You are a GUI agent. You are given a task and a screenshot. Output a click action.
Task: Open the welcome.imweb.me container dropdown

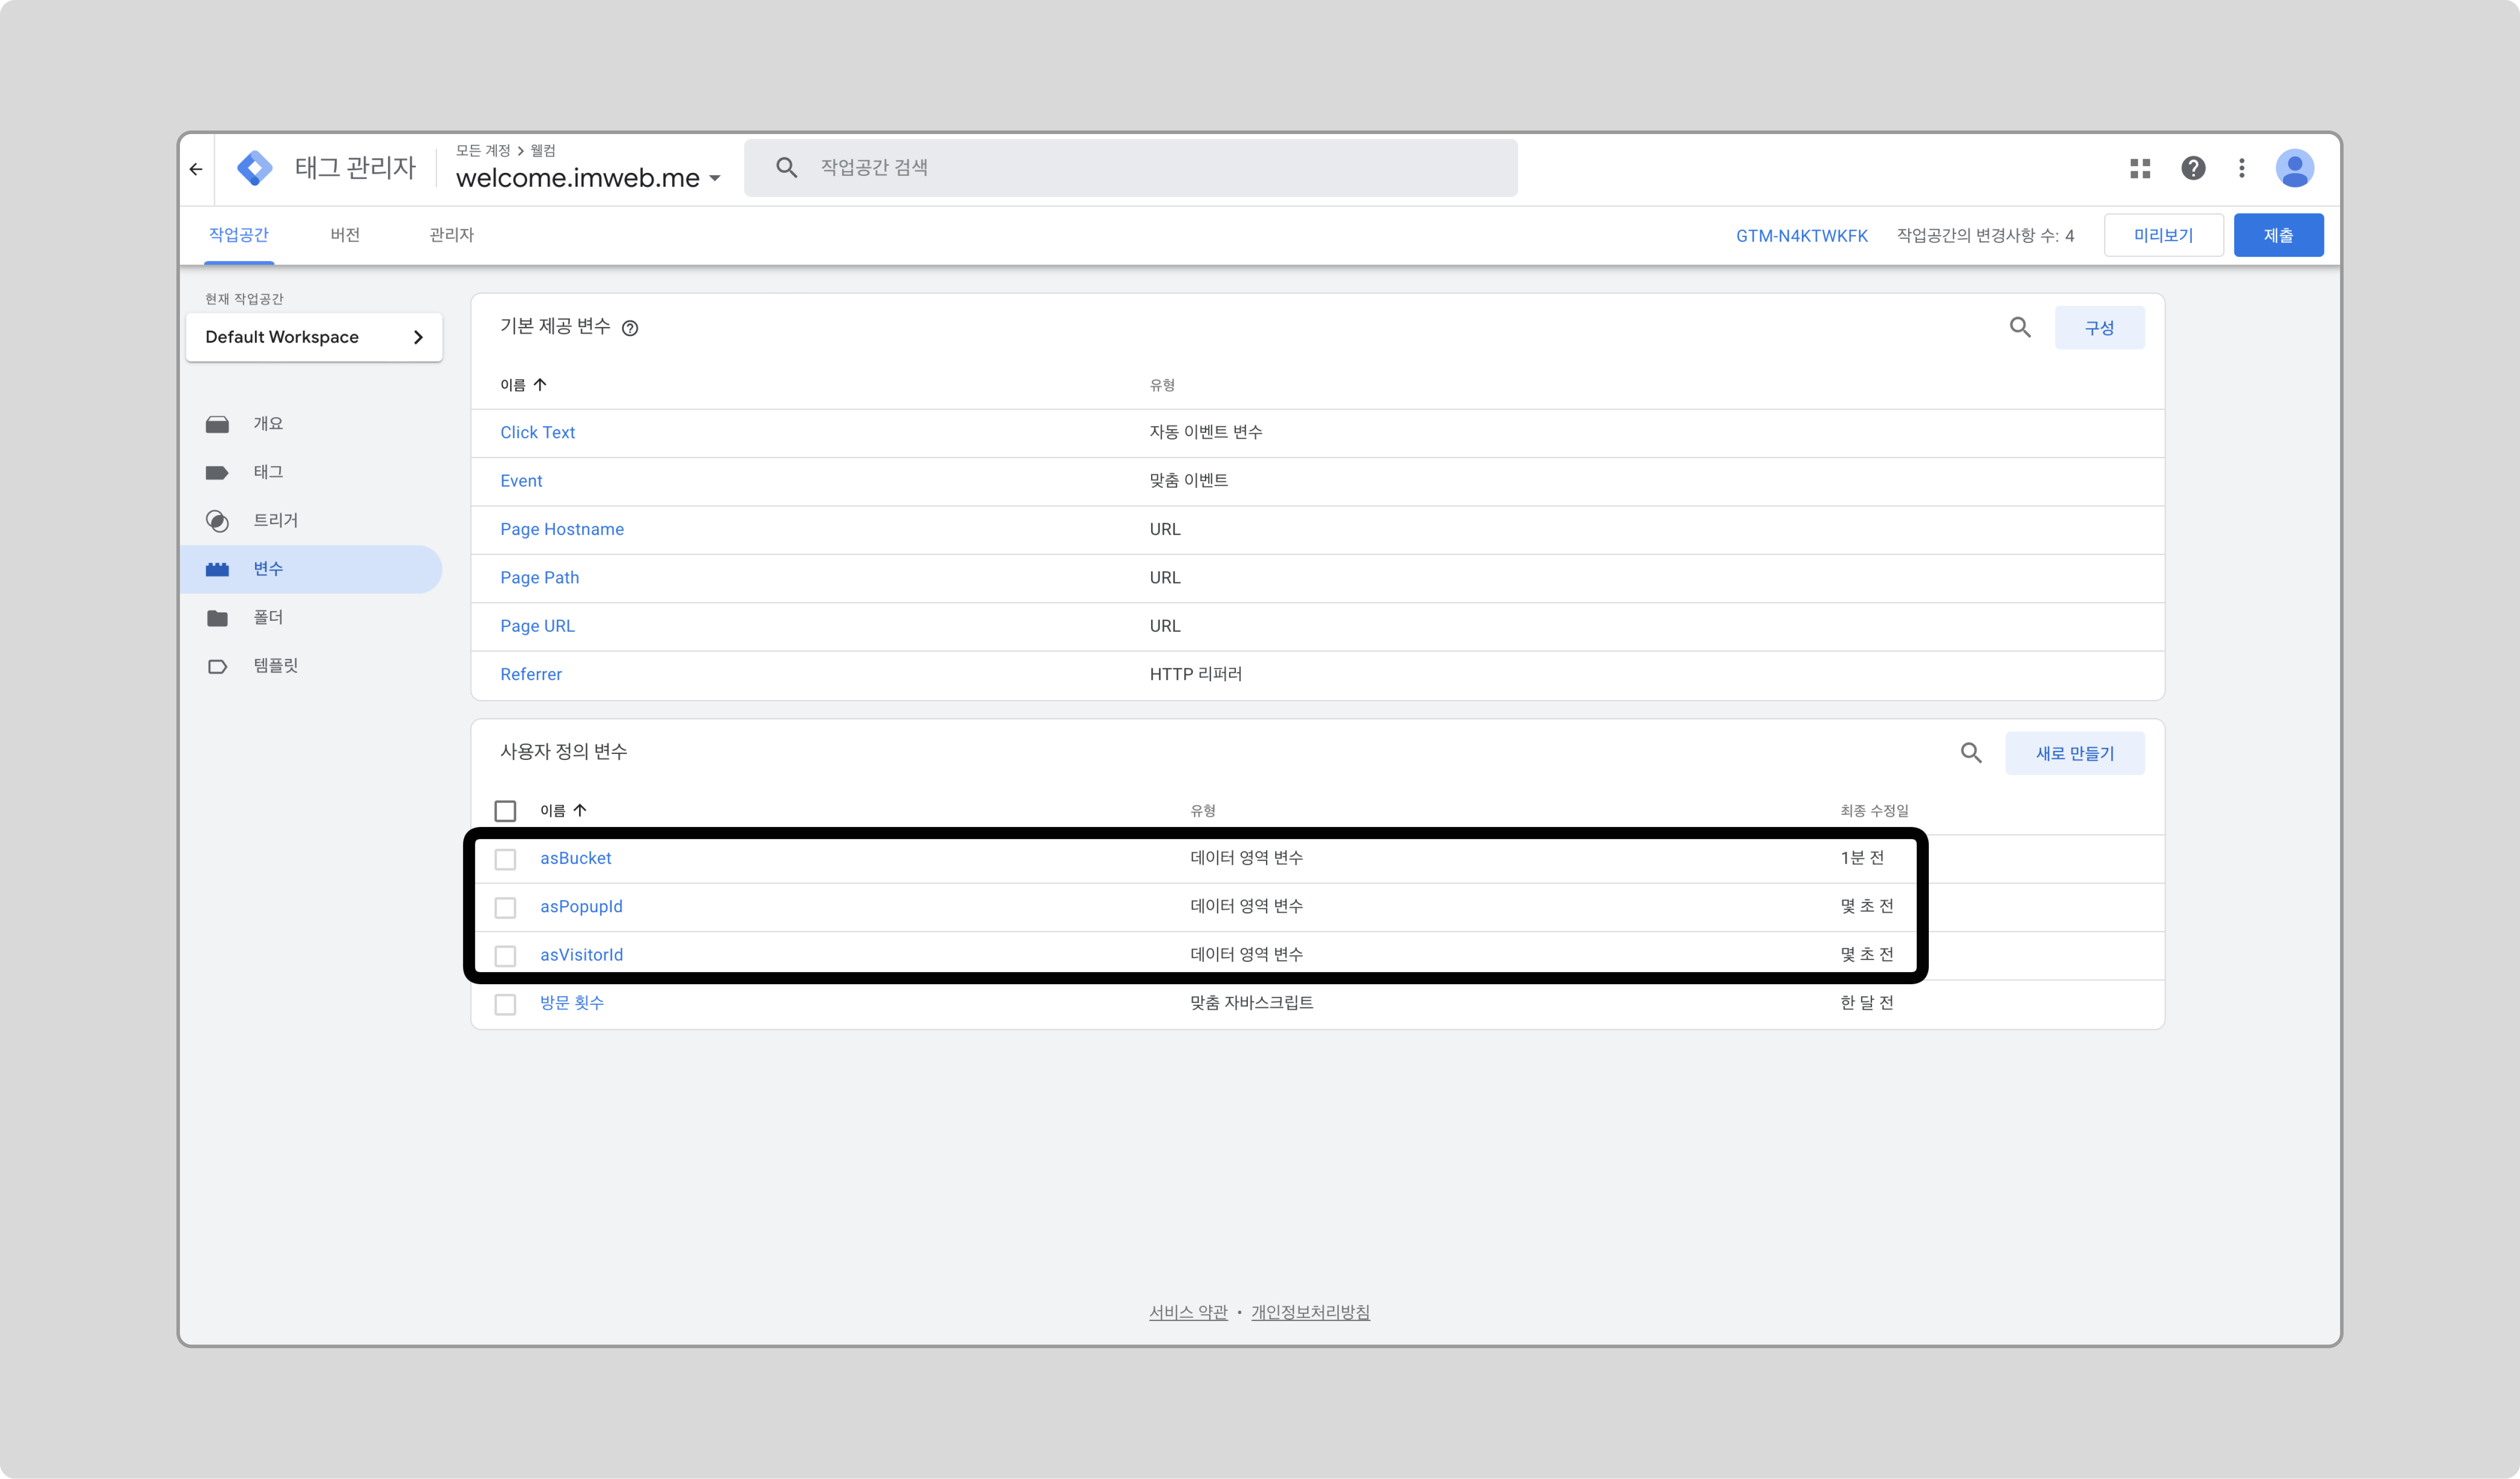click(x=588, y=178)
